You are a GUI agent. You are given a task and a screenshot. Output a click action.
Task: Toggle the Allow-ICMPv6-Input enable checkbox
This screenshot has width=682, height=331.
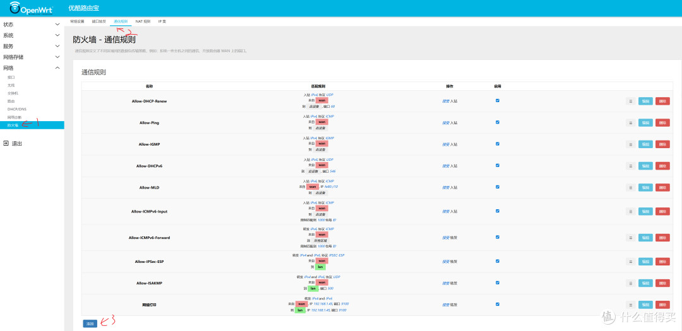coord(498,211)
